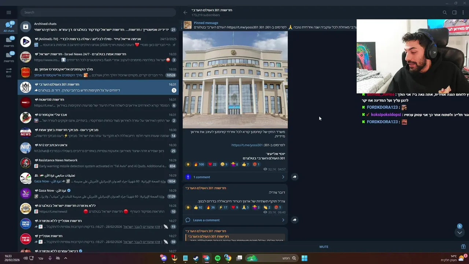Click the pinned message thumbnail avatar

coord(188,25)
